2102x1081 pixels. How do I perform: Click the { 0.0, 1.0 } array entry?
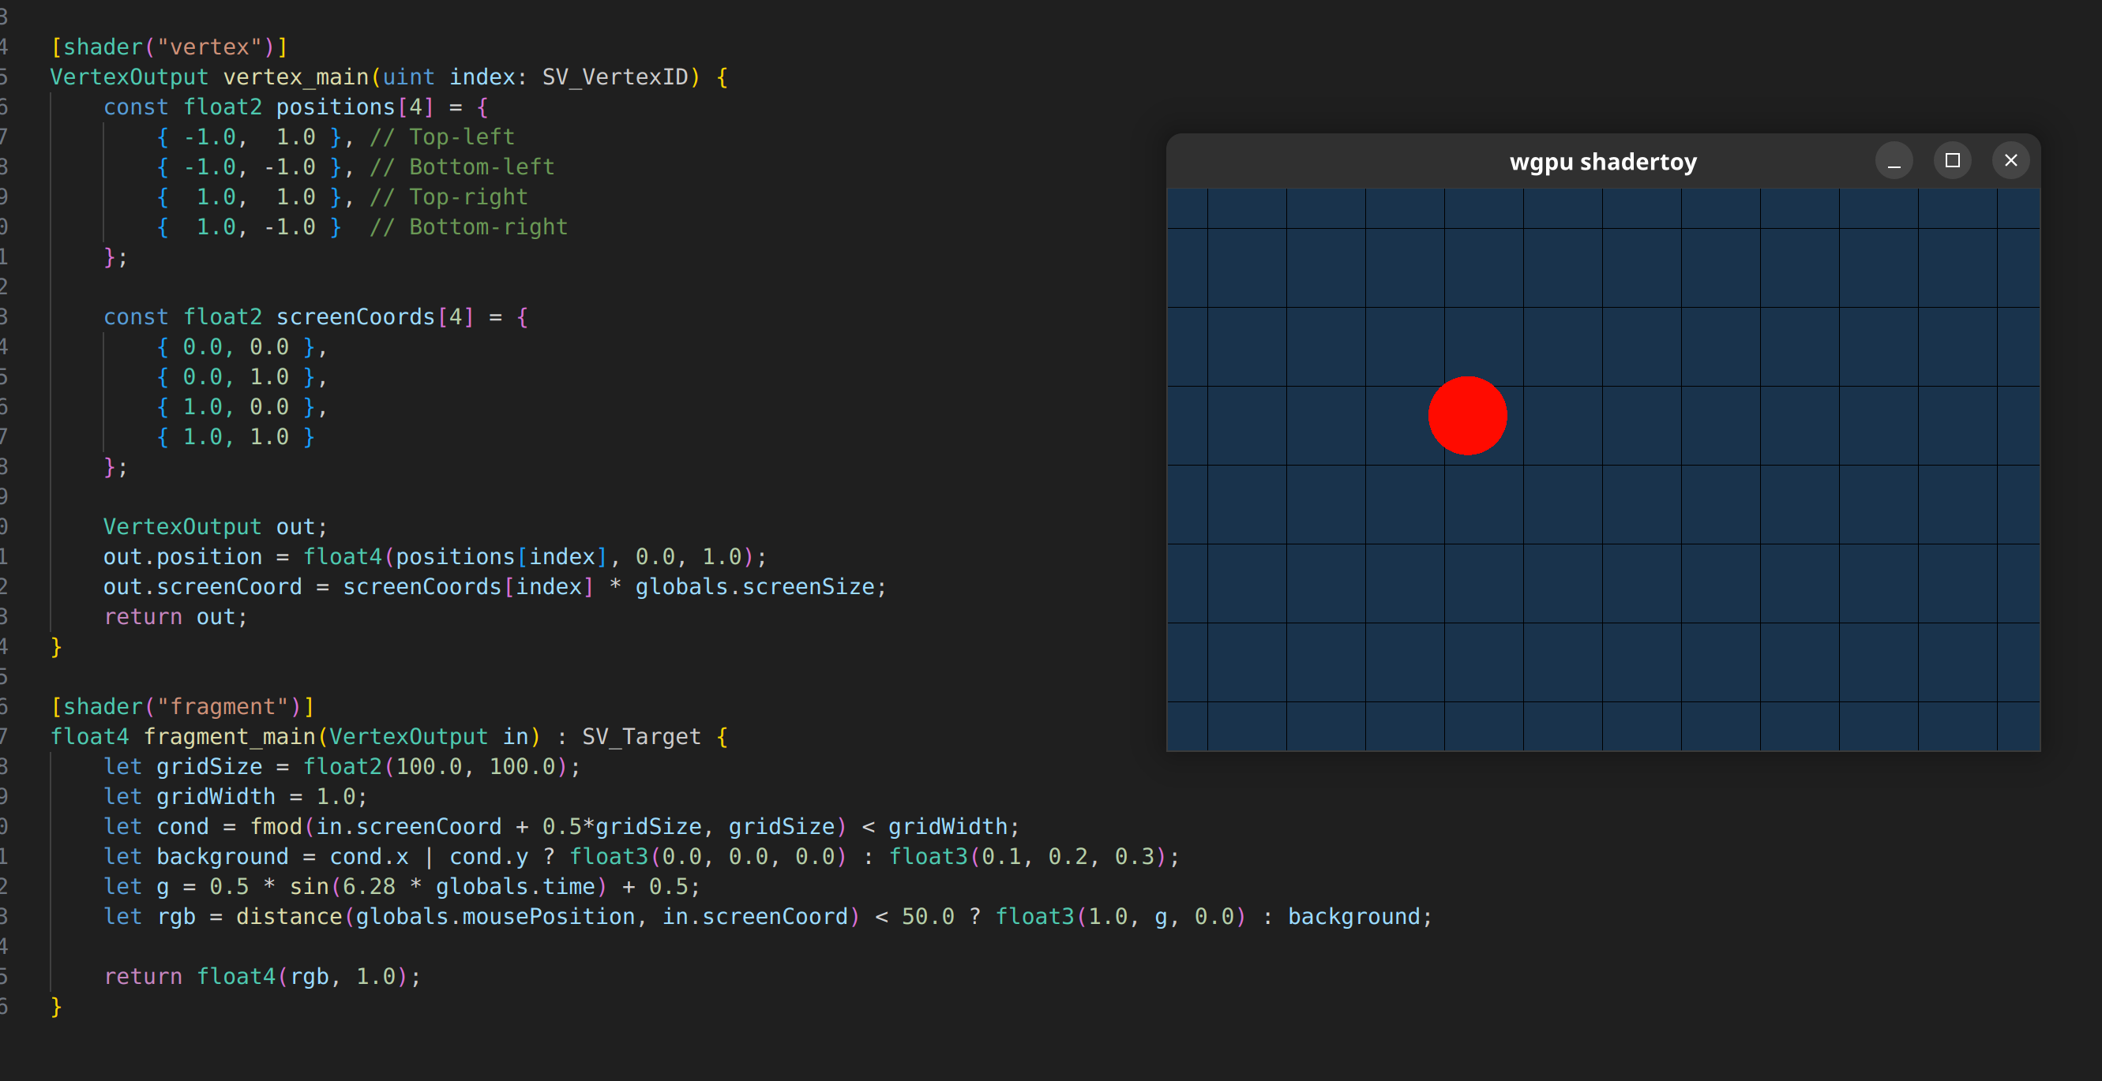236,377
